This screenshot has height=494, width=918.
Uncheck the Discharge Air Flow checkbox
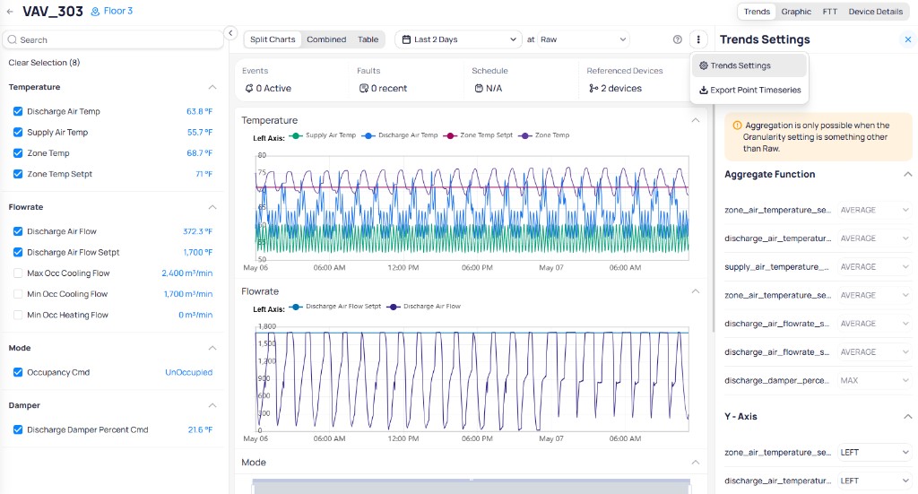[18, 231]
